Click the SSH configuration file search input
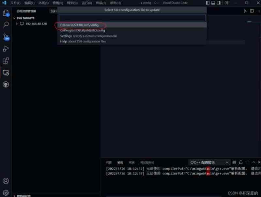The image size is (261, 197). click(132, 18)
